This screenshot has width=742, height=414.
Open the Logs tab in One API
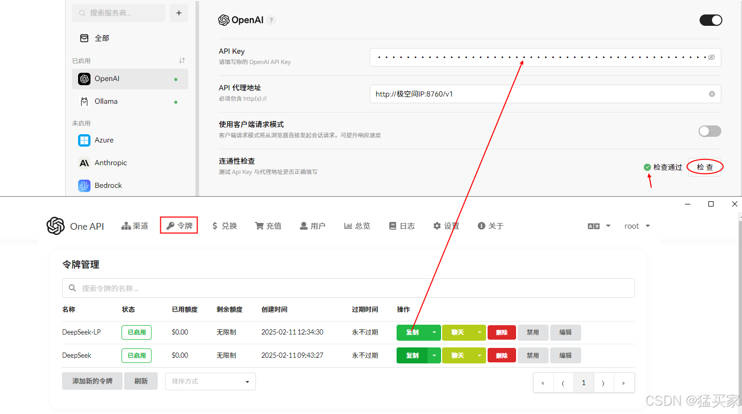(x=402, y=226)
